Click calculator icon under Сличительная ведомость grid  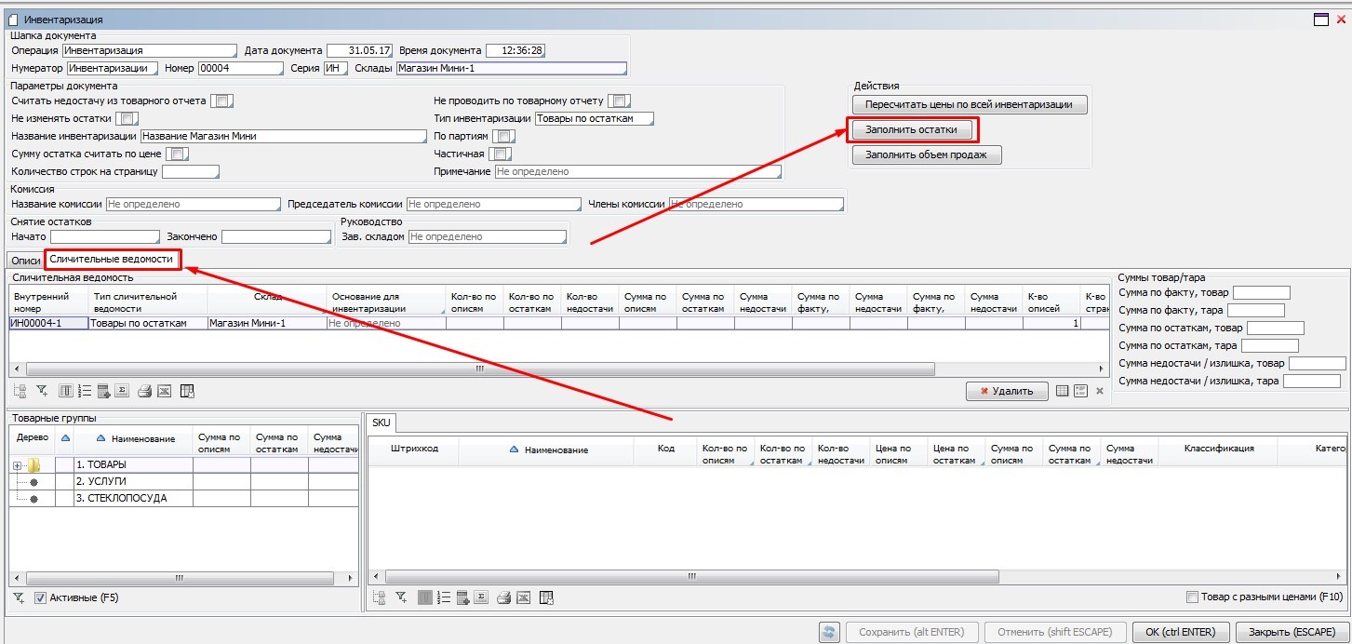pyautogui.click(x=103, y=391)
